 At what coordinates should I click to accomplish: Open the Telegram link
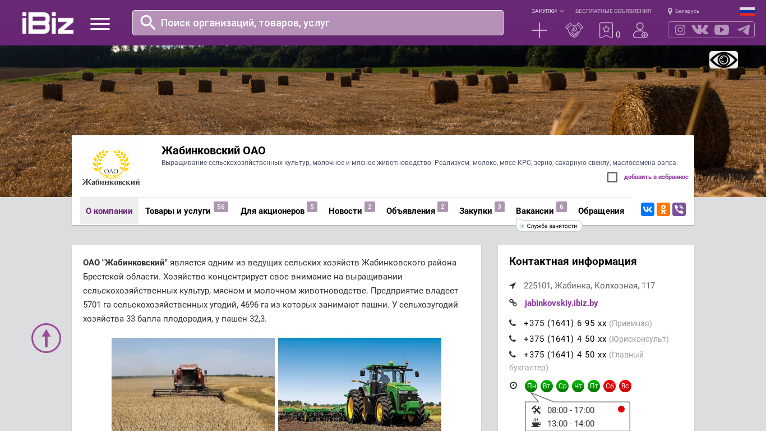(x=744, y=30)
